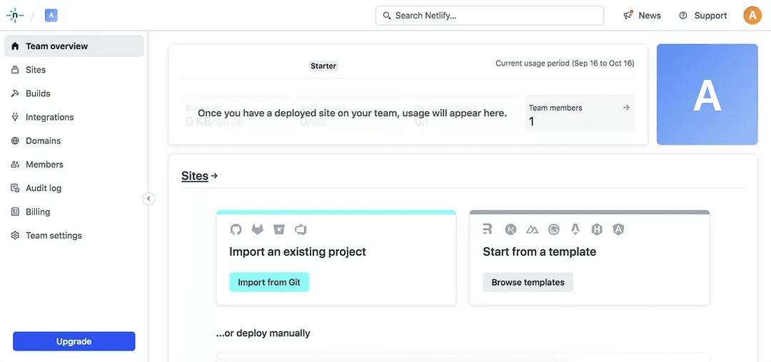Click the Azure DevOps icon

(x=301, y=229)
